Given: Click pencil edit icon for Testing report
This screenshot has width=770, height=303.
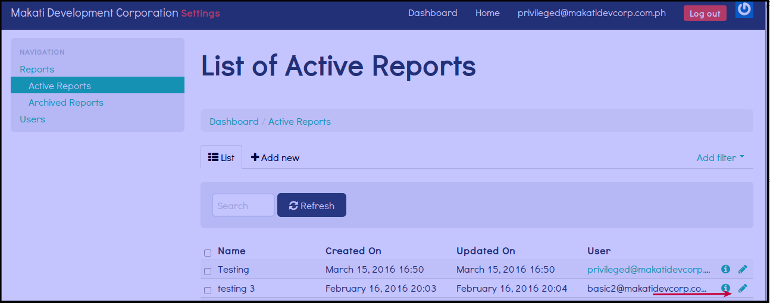Looking at the screenshot, I should click(743, 269).
